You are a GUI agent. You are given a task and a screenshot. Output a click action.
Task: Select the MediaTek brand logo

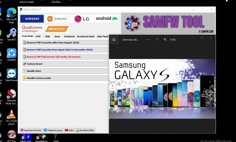(57, 29)
